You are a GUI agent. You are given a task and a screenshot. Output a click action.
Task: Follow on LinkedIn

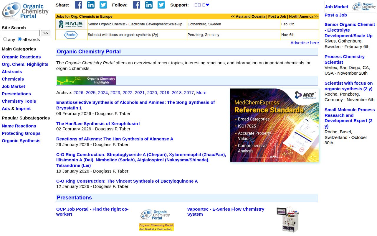coord(149,5)
